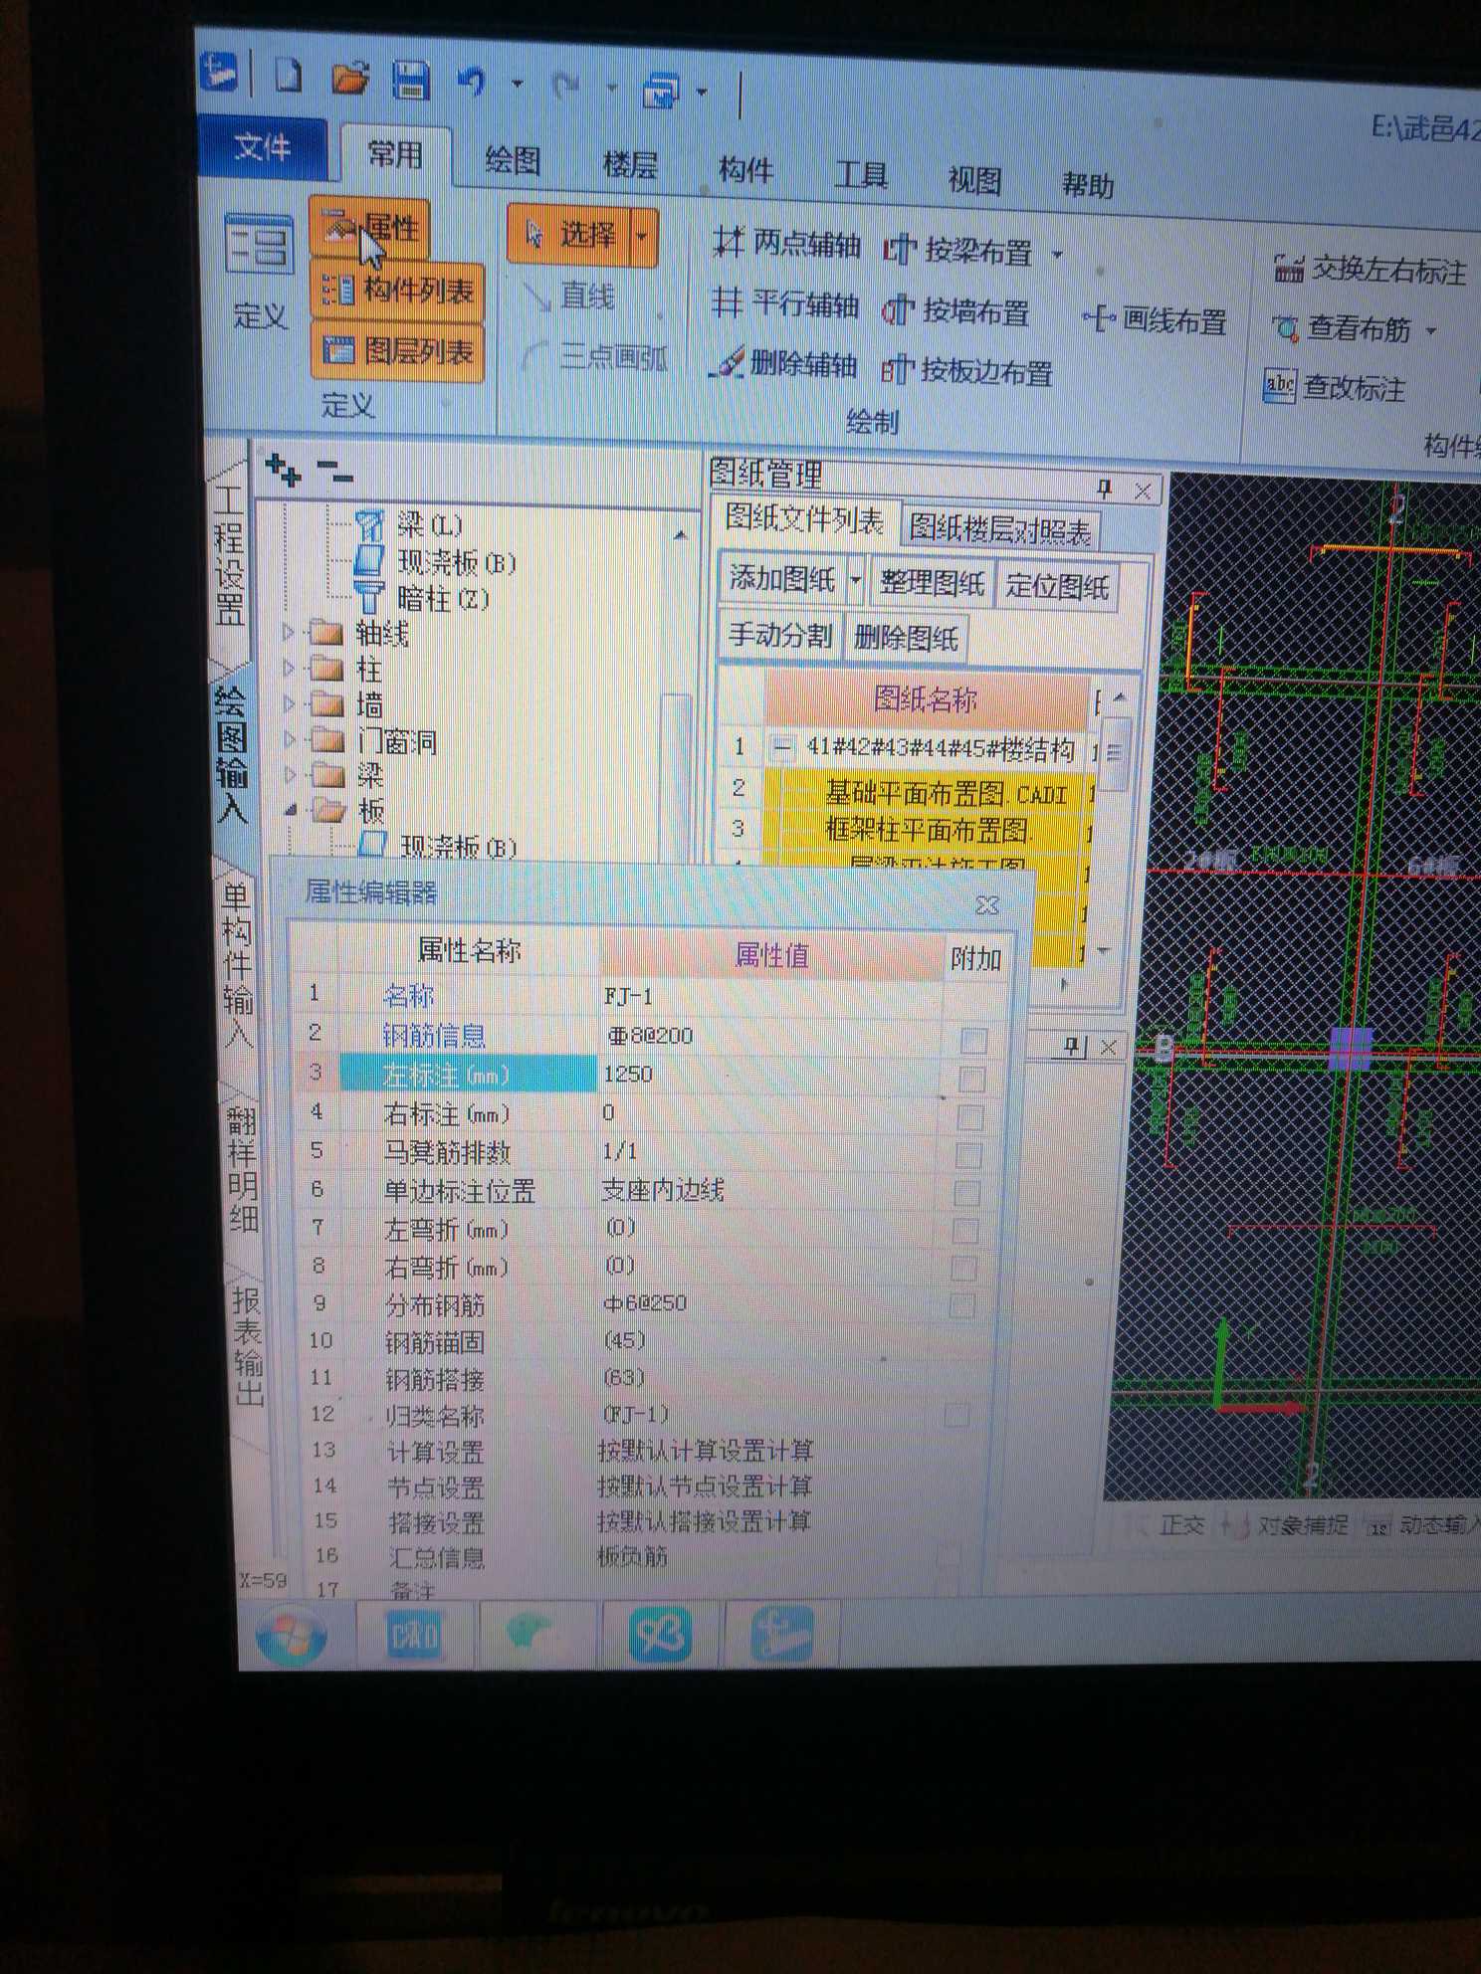Collapse the 板 tree folder
Viewport: 1481px width, 1974px height.
pos(291,810)
